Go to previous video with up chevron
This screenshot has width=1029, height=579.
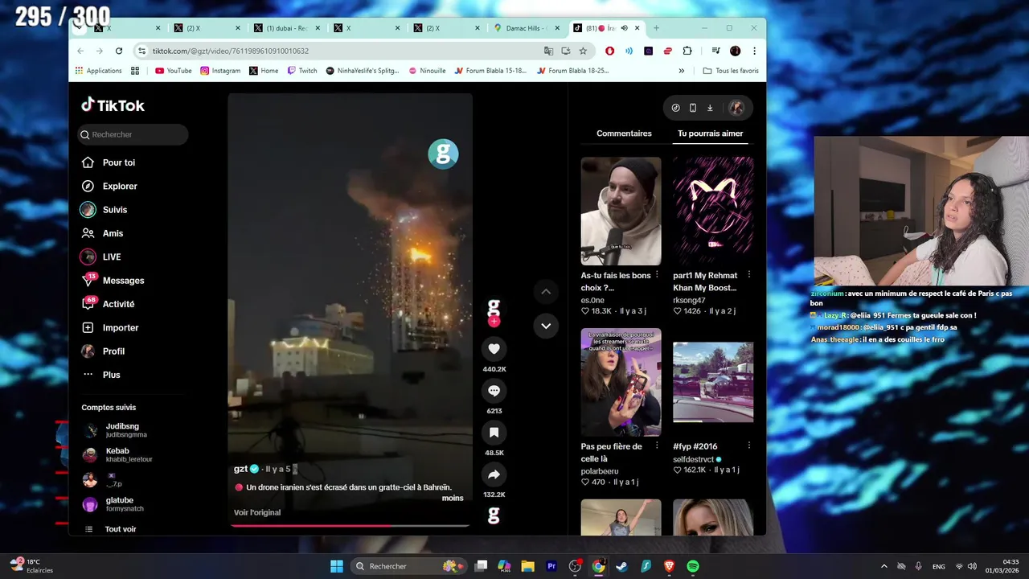(546, 292)
